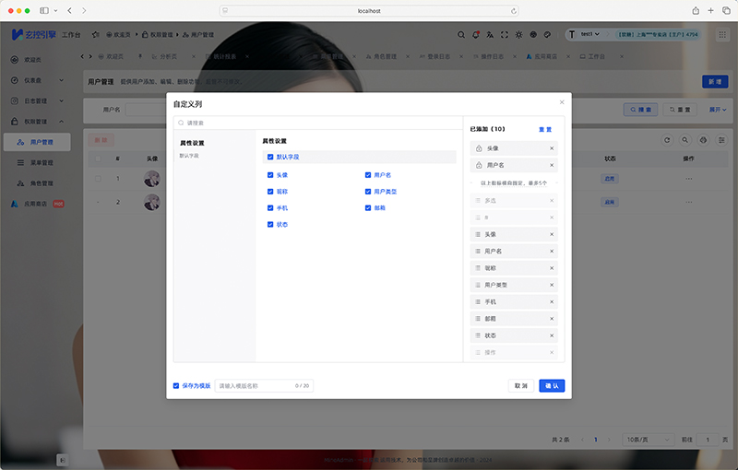
Task: Click the 新增 button behind the dialog
Action: (x=715, y=82)
